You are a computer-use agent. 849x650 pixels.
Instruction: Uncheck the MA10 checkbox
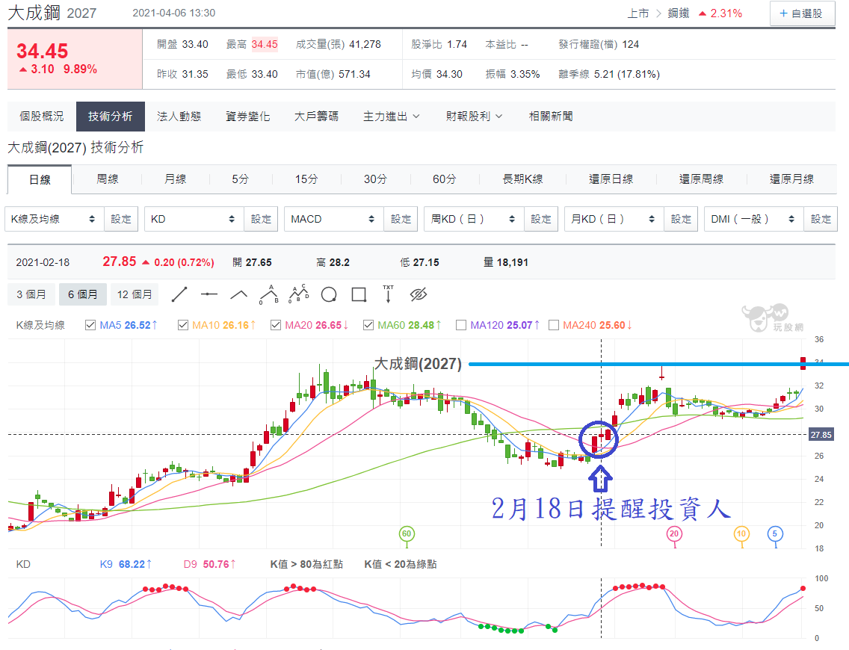(x=183, y=325)
